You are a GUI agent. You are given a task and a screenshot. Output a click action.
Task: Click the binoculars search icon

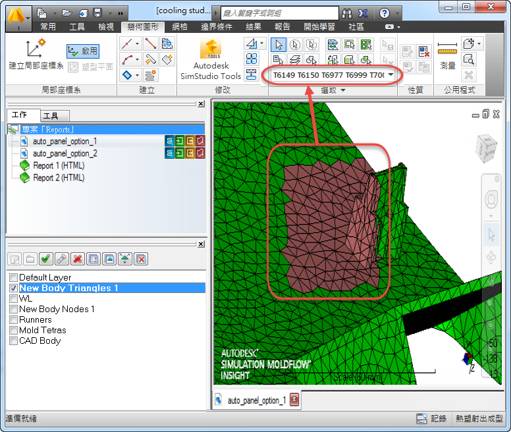pyautogui.click(x=347, y=13)
